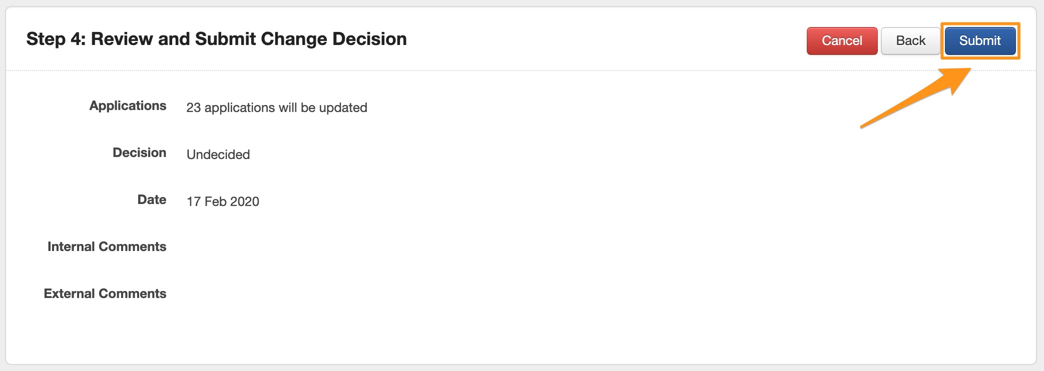Click the Undecided decision value

pyautogui.click(x=218, y=154)
